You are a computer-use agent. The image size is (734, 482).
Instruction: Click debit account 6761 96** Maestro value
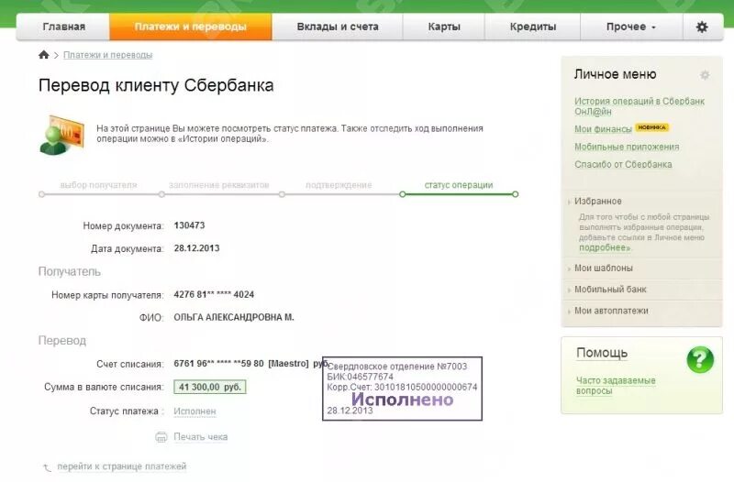[251, 363]
